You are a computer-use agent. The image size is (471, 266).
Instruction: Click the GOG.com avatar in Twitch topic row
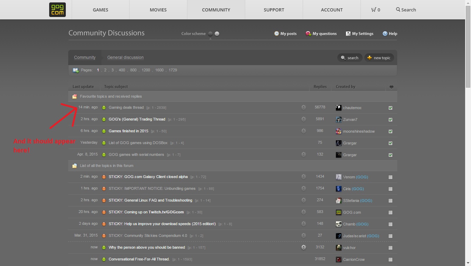pyautogui.click(x=339, y=212)
